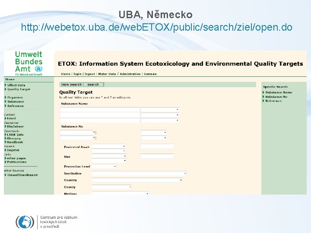Click the first Substance Name text field
The height and width of the screenshot is (233, 311).
[100, 110]
